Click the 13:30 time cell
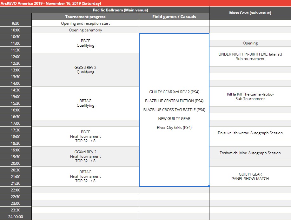 tap(16, 77)
